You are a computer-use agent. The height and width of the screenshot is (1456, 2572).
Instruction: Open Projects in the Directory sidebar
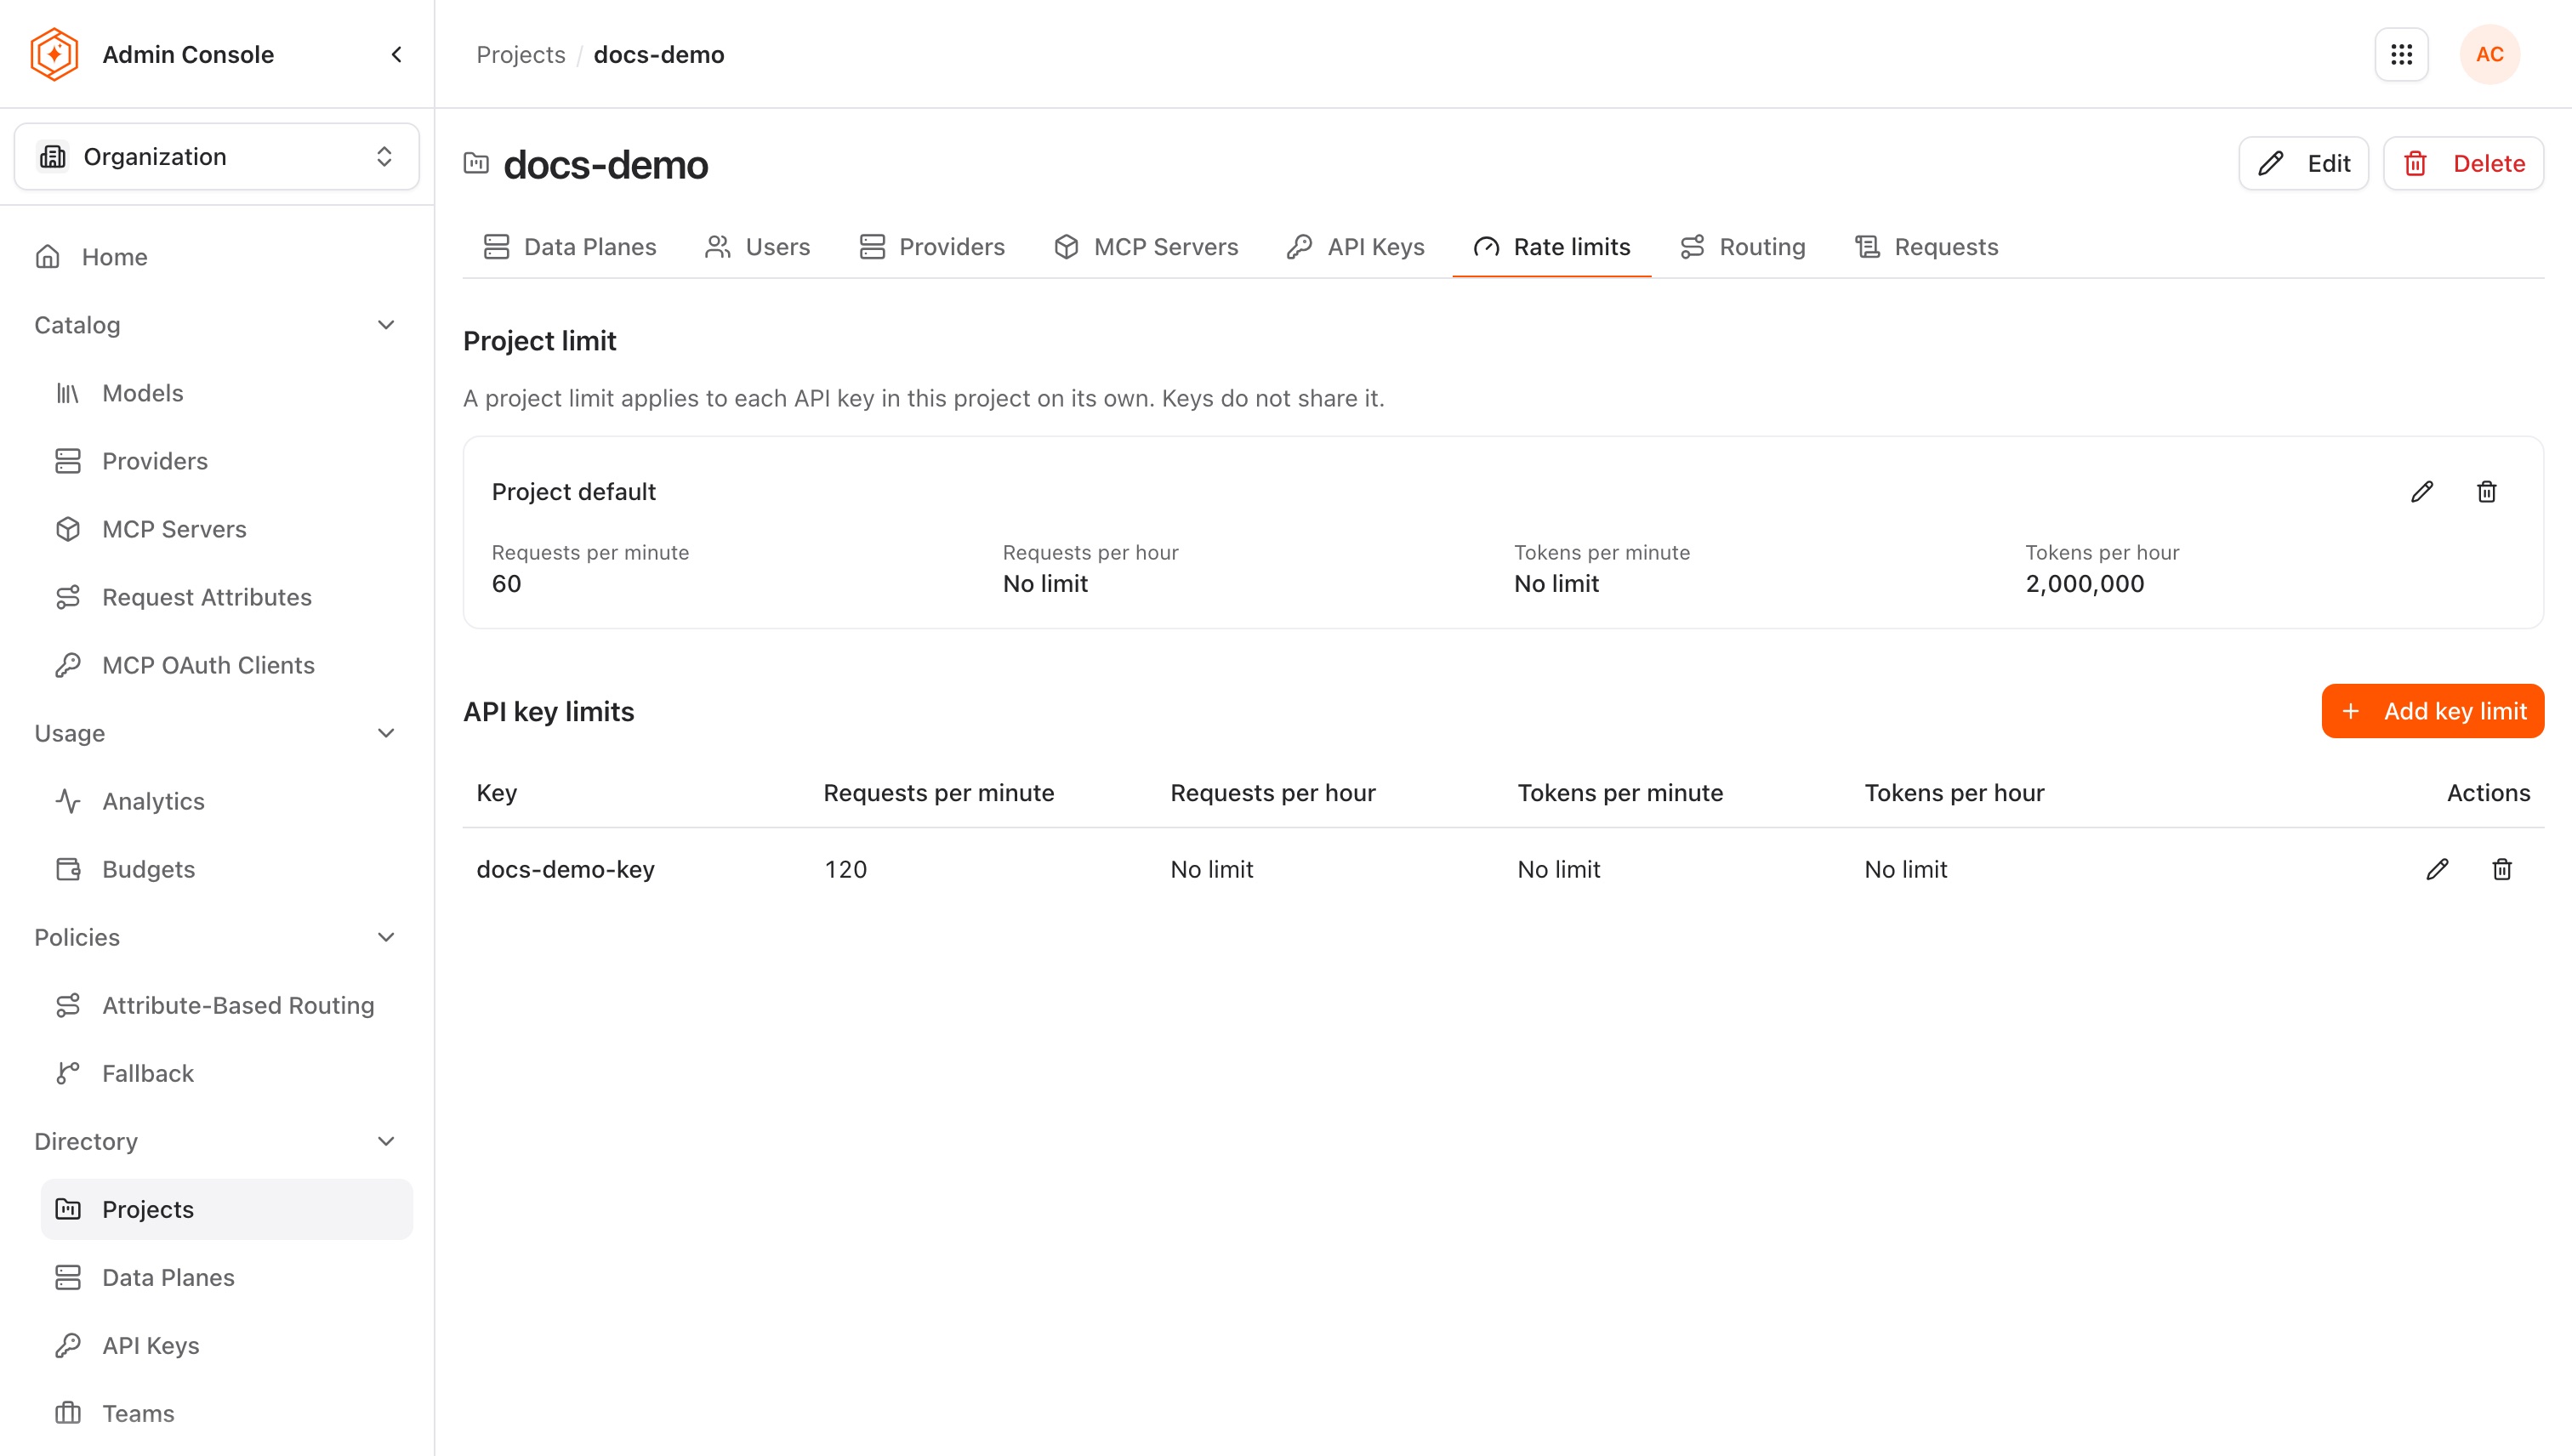226,1209
